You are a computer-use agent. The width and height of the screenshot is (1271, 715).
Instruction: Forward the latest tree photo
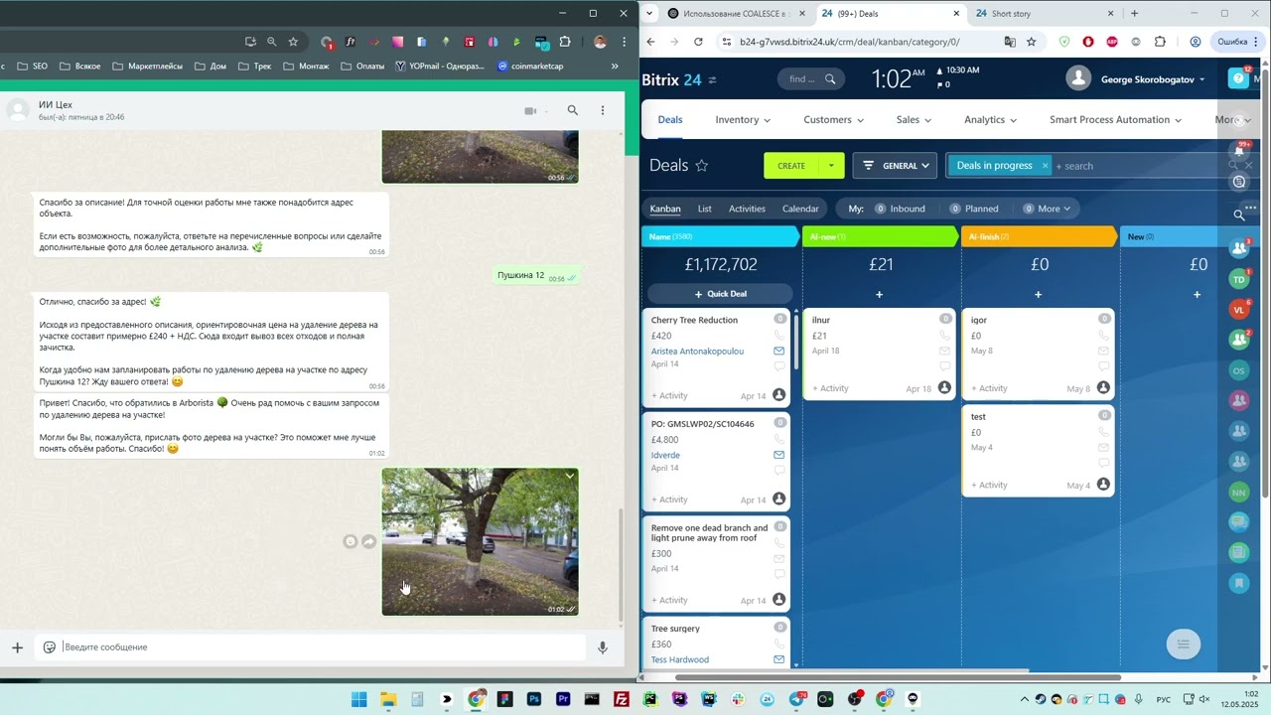(368, 541)
